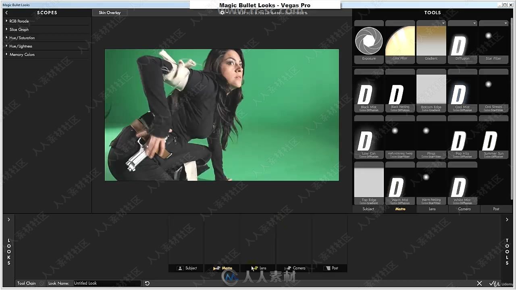Cancel with the X icon at bottom right
The width and height of the screenshot is (516, 290).
(479, 284)
